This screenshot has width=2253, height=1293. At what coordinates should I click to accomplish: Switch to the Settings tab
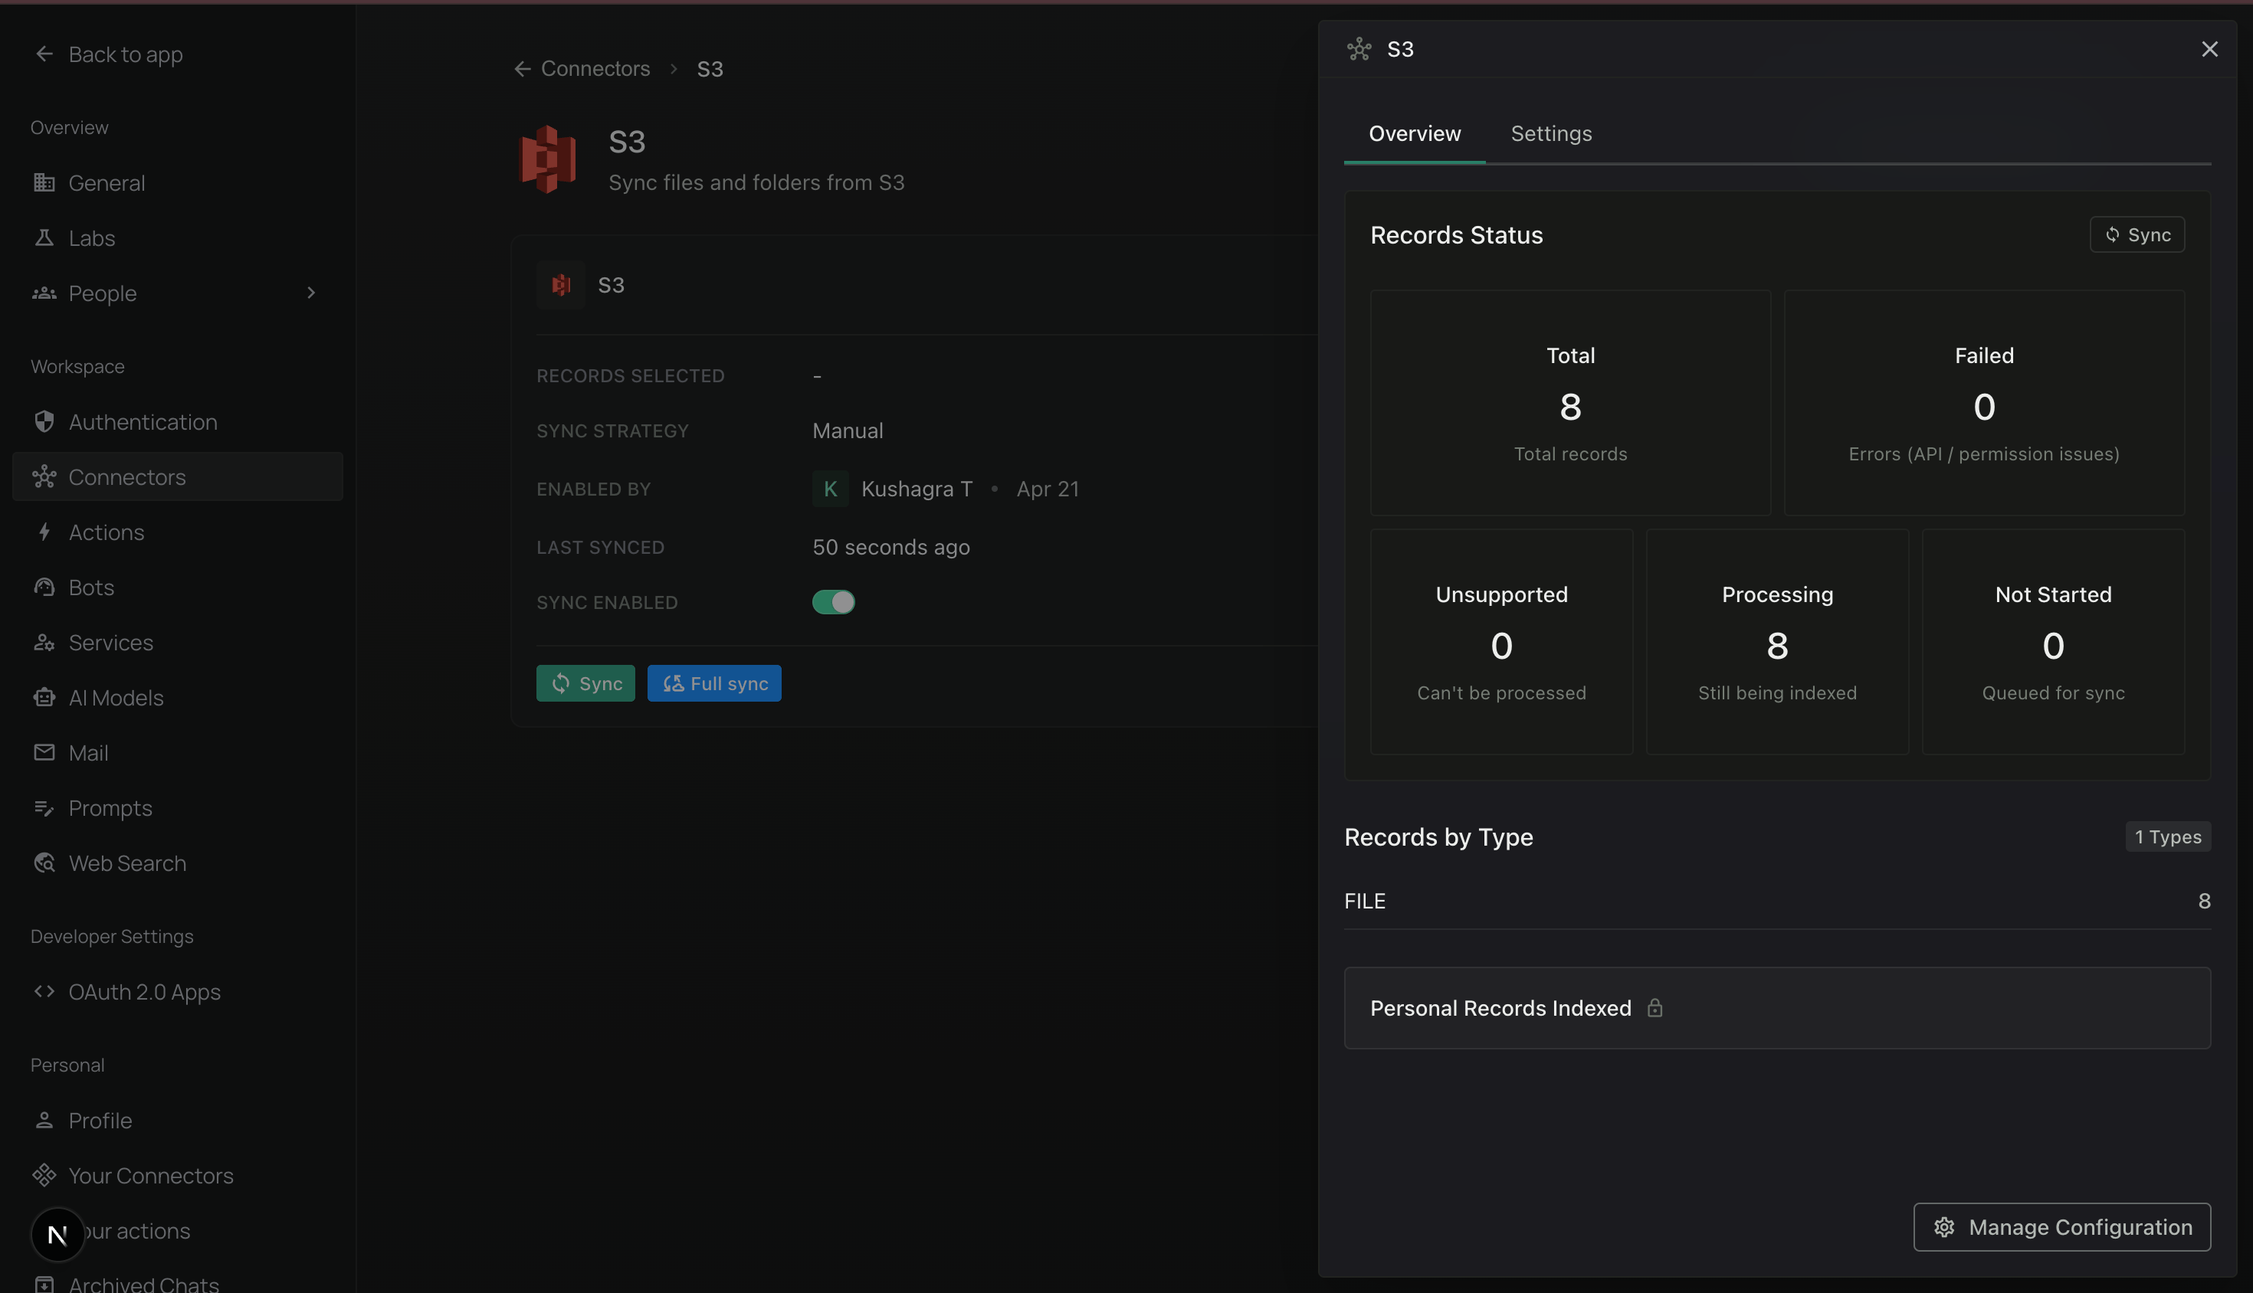pos(1551,134)
